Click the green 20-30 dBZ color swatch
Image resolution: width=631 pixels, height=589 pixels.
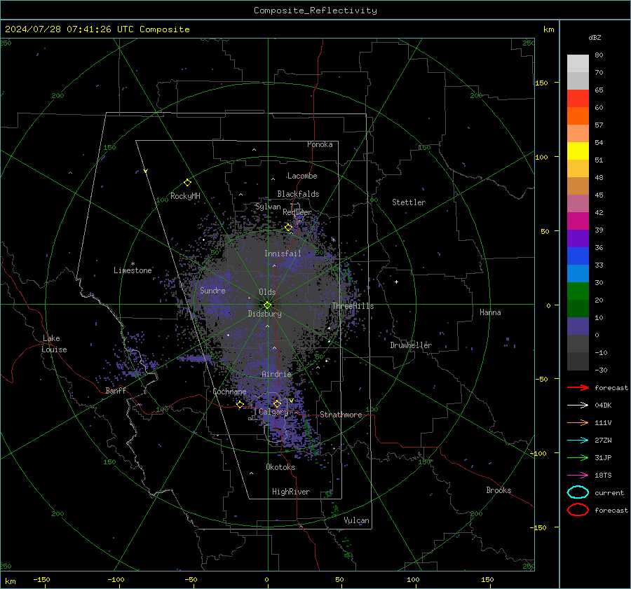pyautogui.click(x=578, y=291)
